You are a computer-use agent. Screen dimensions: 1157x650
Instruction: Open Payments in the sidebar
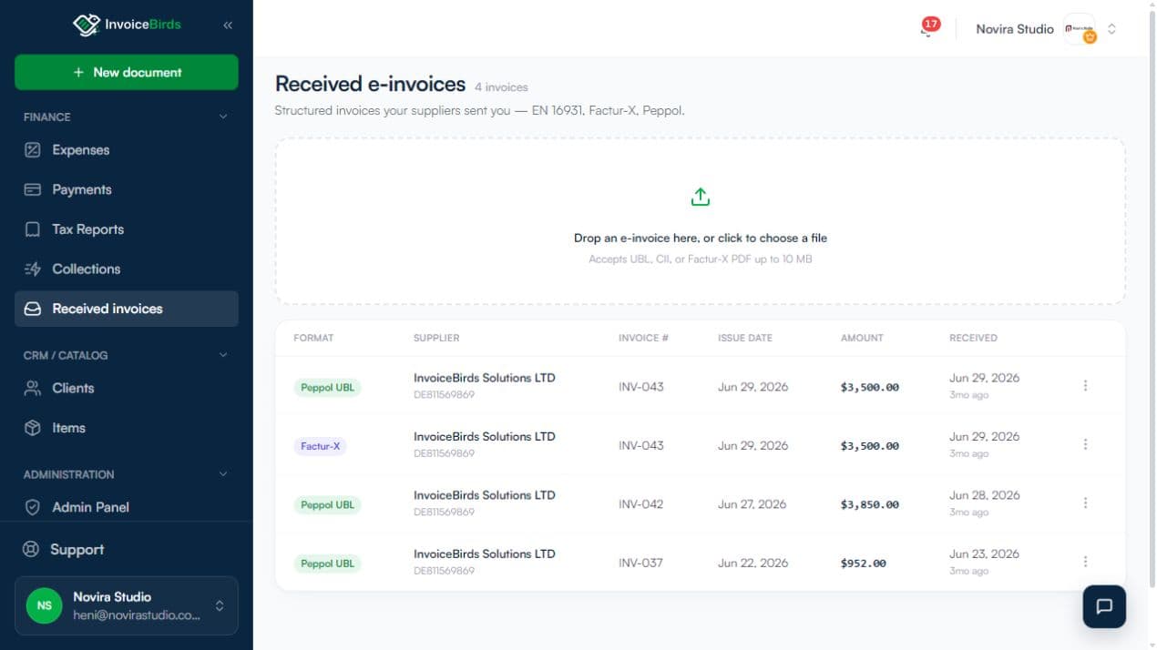(127, 189)
